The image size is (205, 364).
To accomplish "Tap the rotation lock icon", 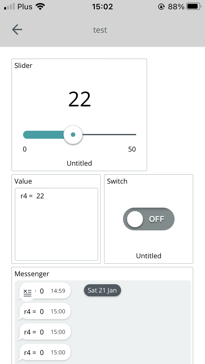I will (x=161, y=6).
